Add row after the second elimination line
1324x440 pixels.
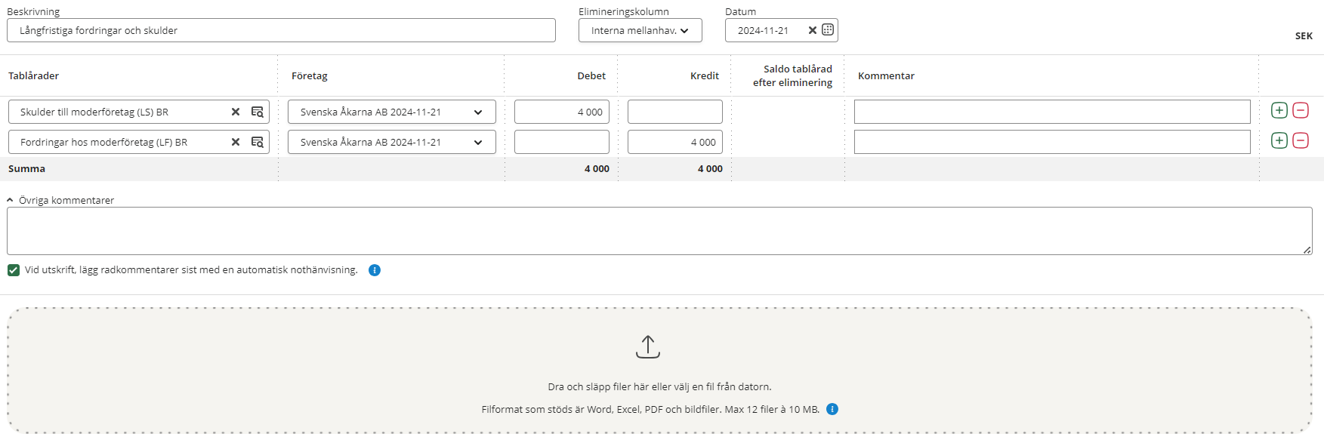coord(1279,140)
